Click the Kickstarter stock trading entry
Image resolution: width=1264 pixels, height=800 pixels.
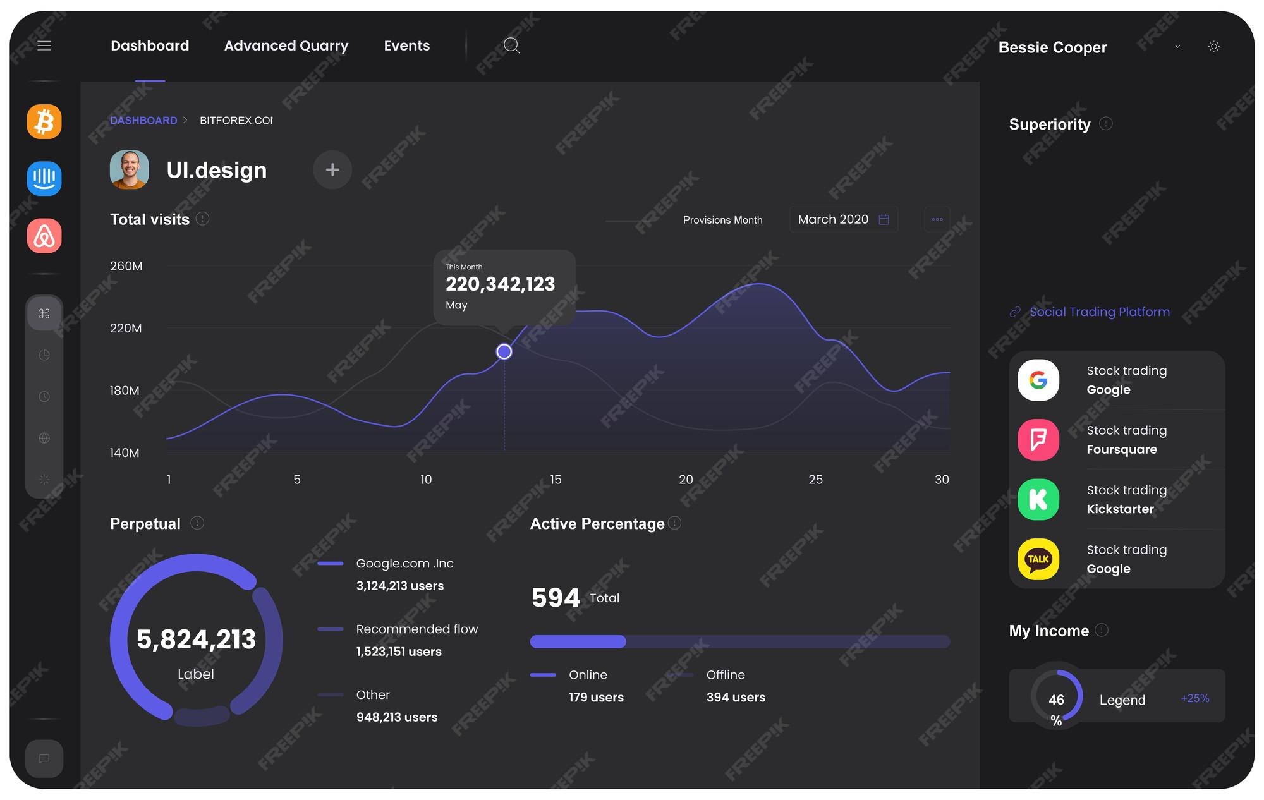pyautogui.click(x=1115, y=499)
